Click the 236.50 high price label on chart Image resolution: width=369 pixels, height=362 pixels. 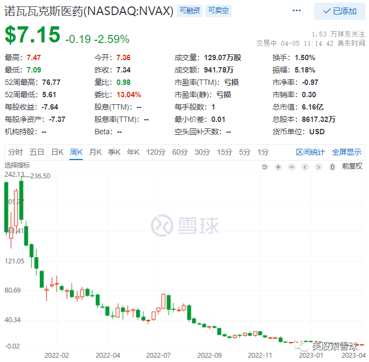(40, 176)
